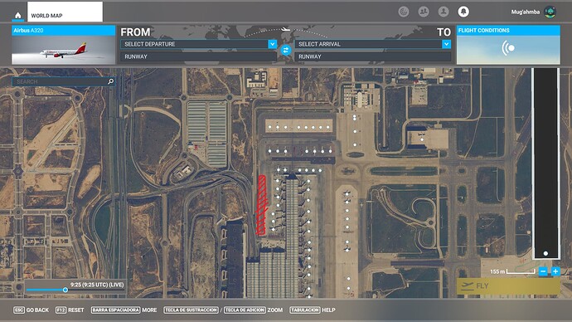This screenshot has height=322, width=572.
Task: Open the profile person icon
Action: point(444,12)
